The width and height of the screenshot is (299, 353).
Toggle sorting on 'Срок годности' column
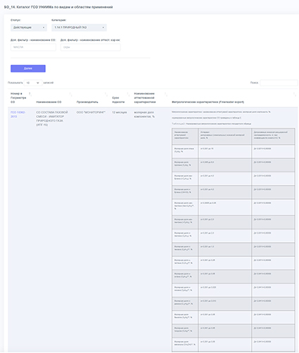[128, 94]
